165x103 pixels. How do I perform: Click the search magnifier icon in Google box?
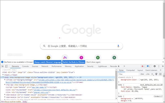tap(44, 46)
